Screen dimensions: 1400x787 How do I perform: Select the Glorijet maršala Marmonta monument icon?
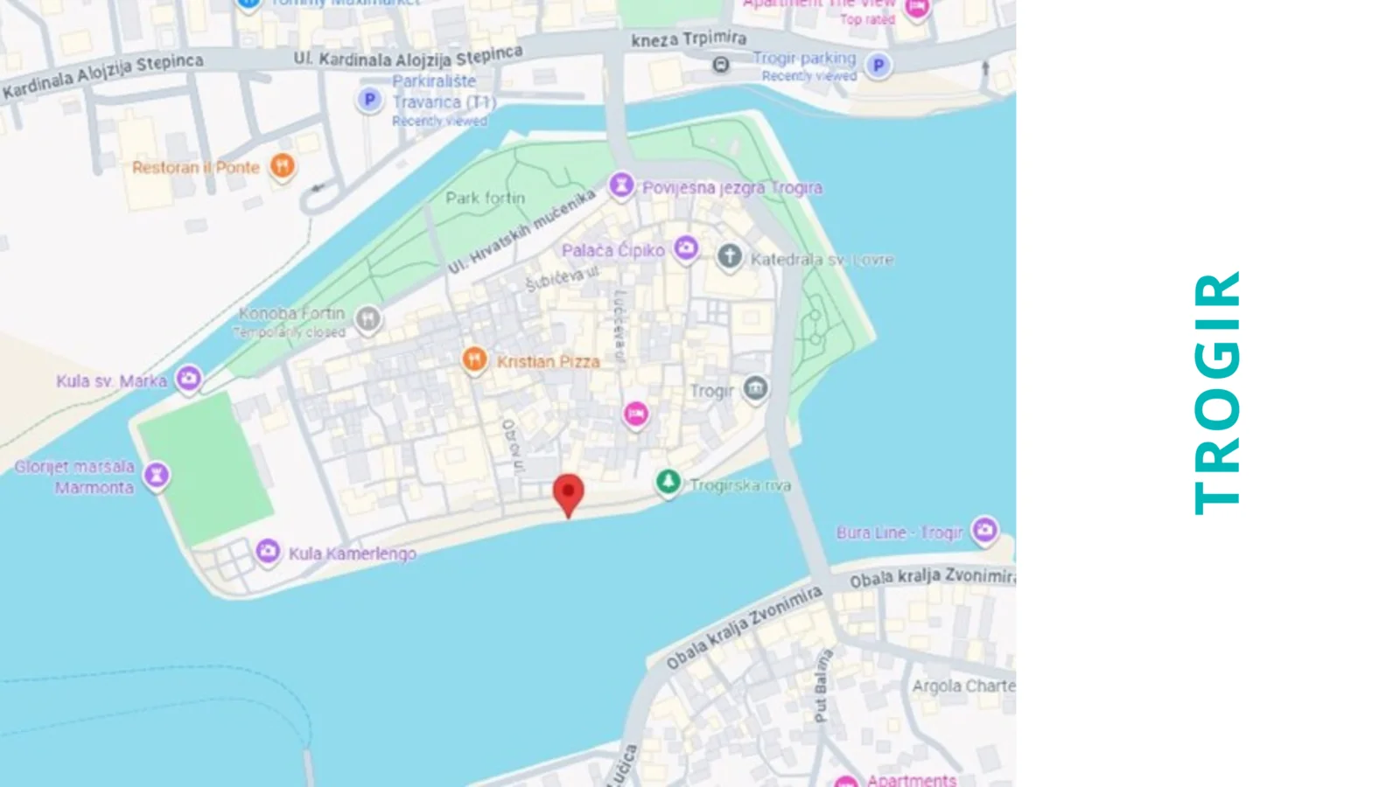point(157,475)
